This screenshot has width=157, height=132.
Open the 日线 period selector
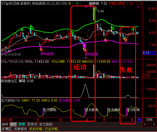(x=149, y=120)
